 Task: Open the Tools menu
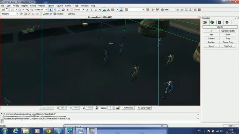click(76, 6)
